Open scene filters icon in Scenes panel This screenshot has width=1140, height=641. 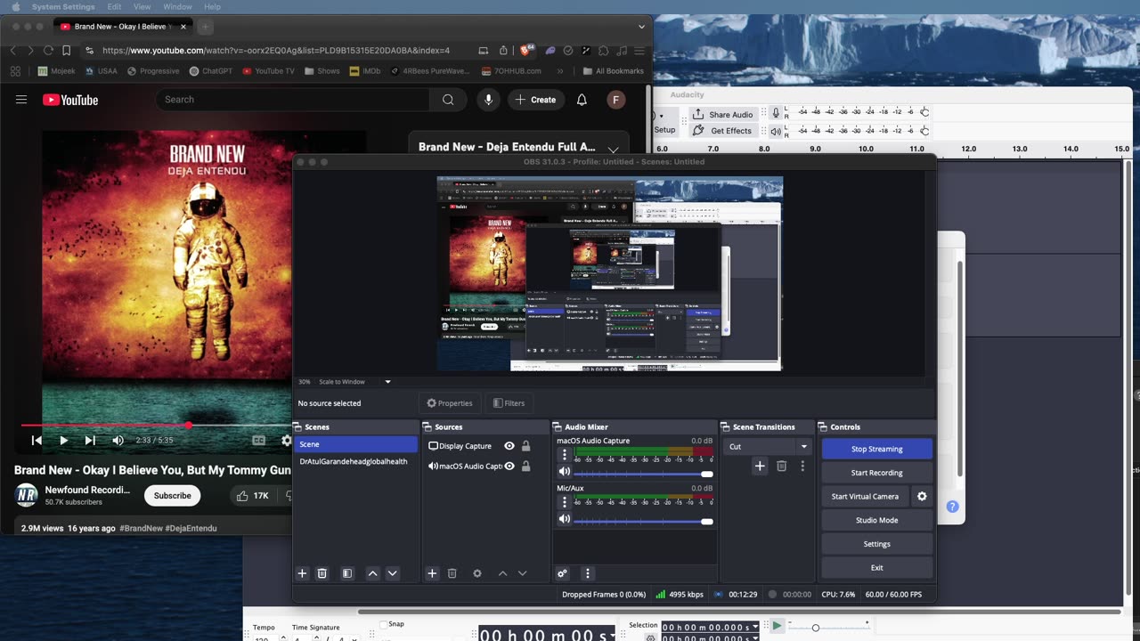tap(347, 574)
